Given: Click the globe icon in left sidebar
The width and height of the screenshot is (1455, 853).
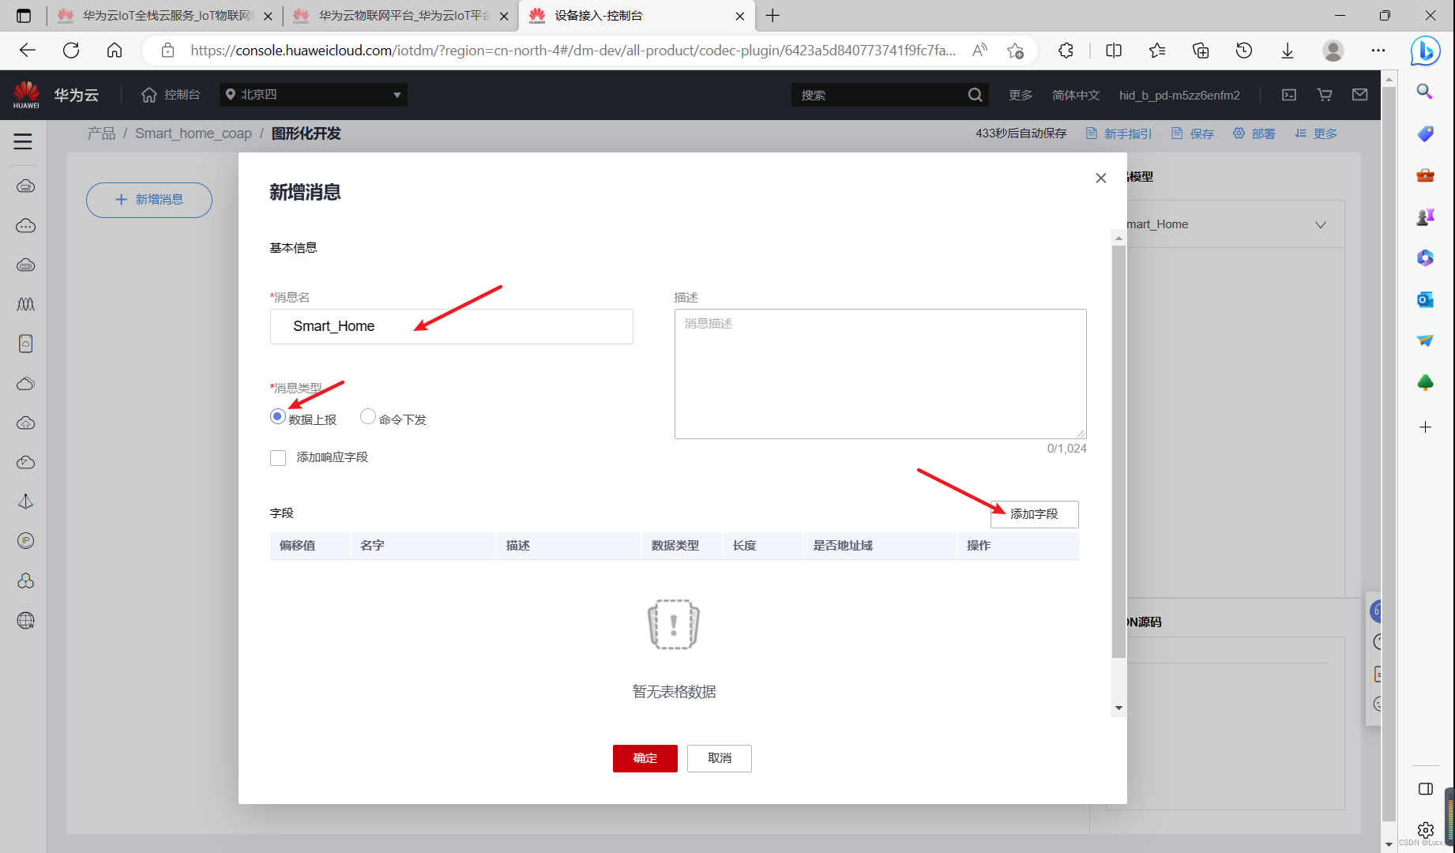Looking at the screenshot, I should [26, 621].
